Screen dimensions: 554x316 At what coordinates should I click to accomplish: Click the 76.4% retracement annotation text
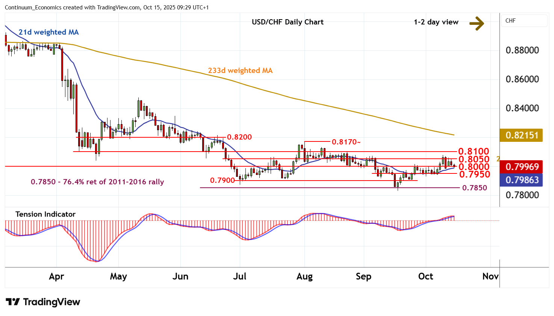tap(97, 182)
